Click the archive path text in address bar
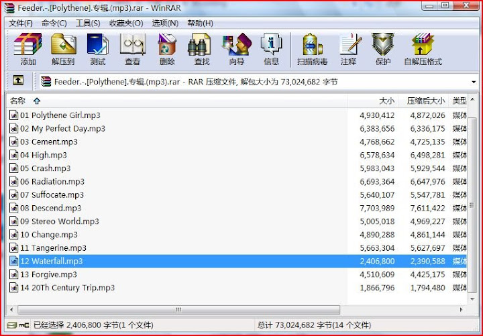This screenshot has height=336, width=483. (x=196, y=82)
